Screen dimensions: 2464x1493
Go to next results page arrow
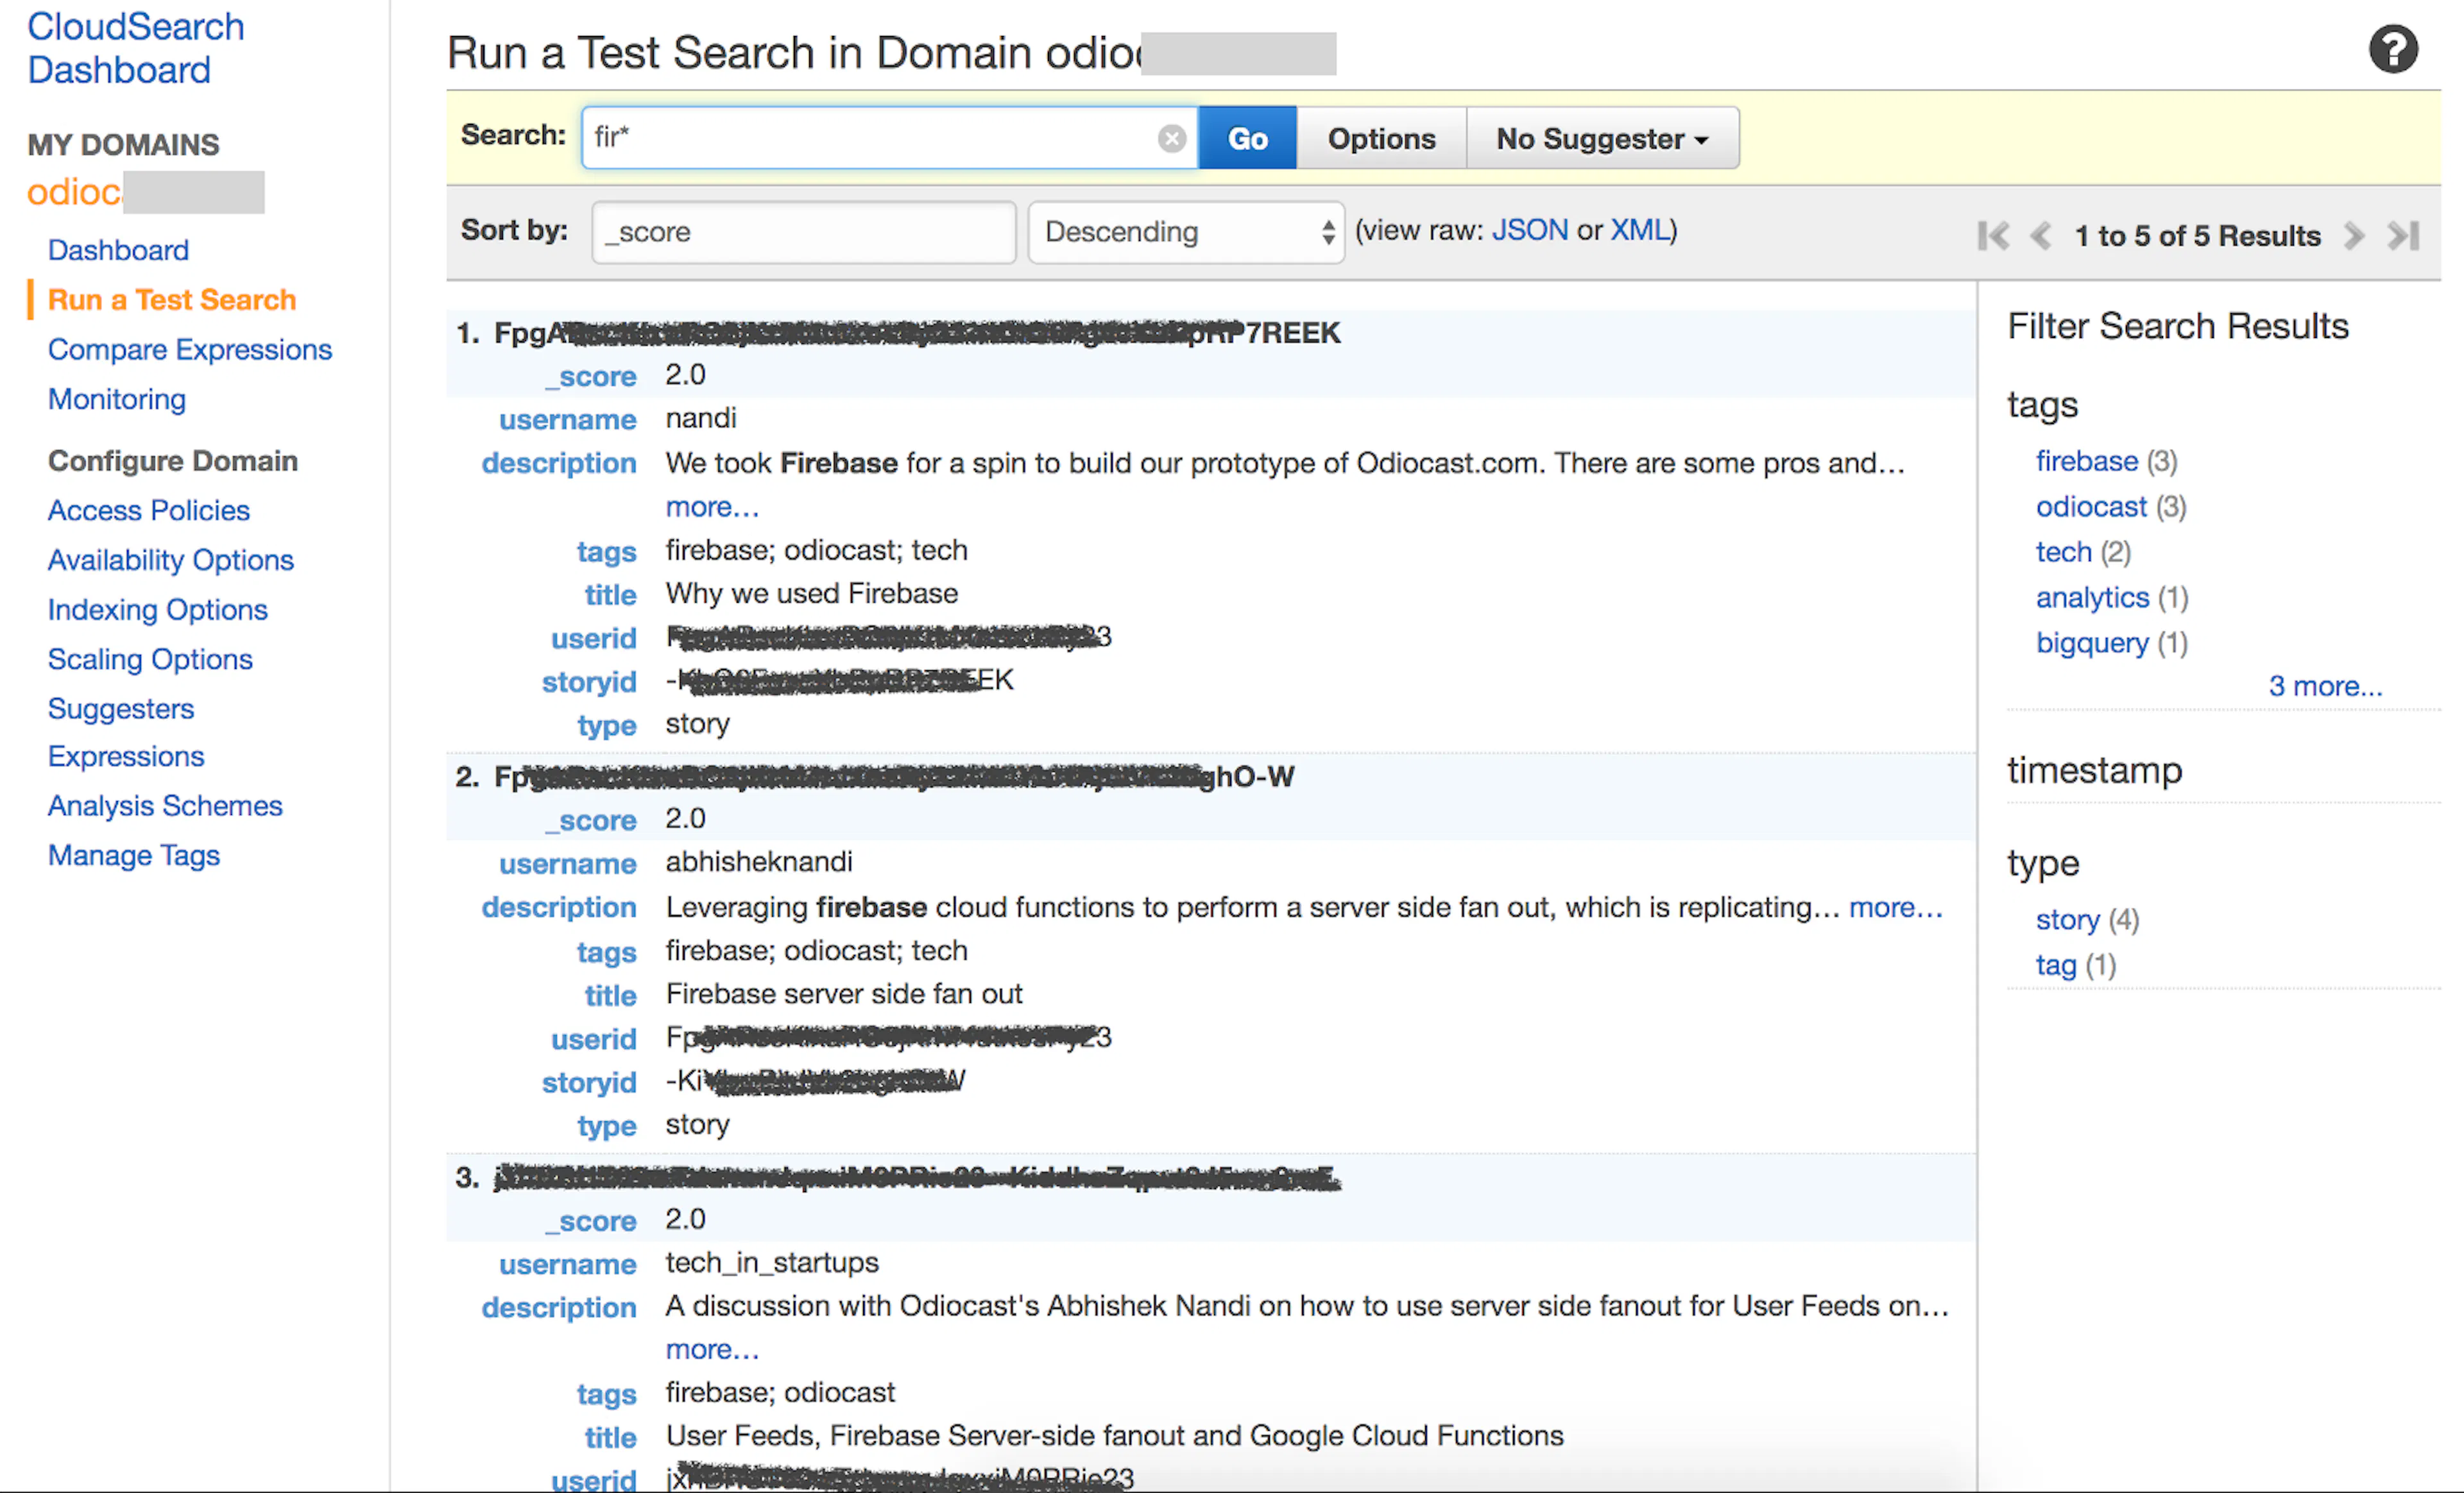(2353, 236)
